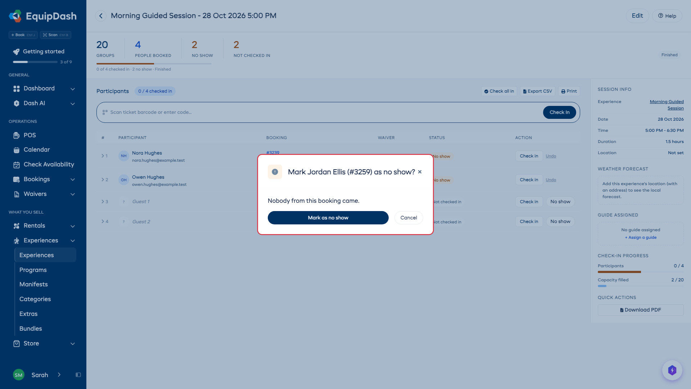This screenshot has width=691, height=389.
Task: Click the Book shortcut button
Action: [23, 35]
